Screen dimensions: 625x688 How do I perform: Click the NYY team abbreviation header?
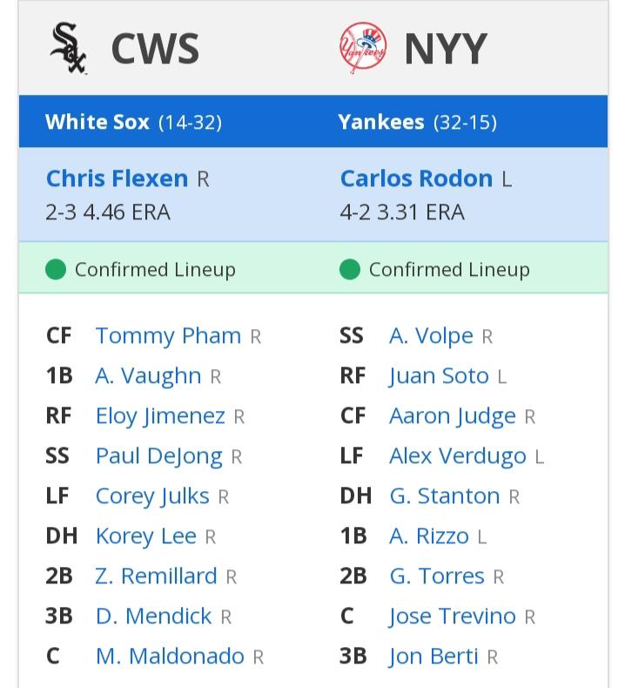446,48
